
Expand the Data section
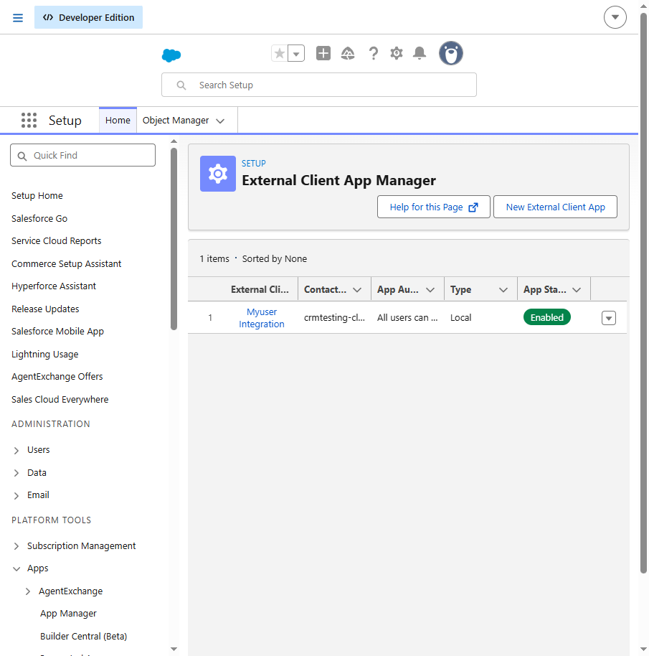(16, 473)
